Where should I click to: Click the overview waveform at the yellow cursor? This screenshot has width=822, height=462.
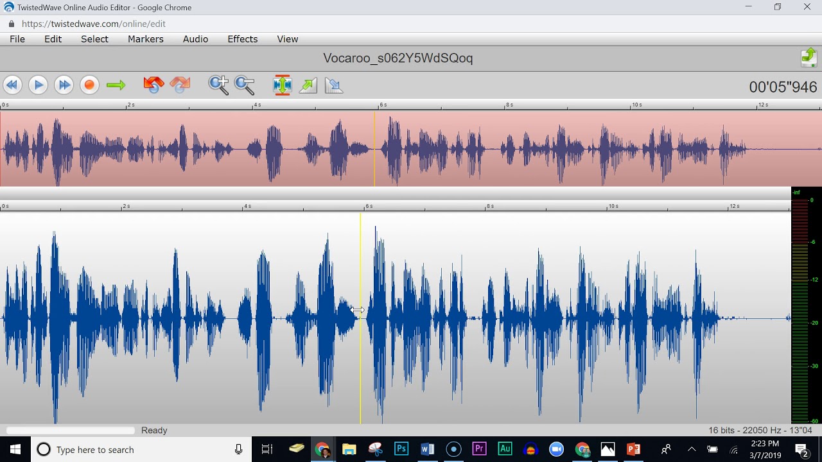coord(374,149)
